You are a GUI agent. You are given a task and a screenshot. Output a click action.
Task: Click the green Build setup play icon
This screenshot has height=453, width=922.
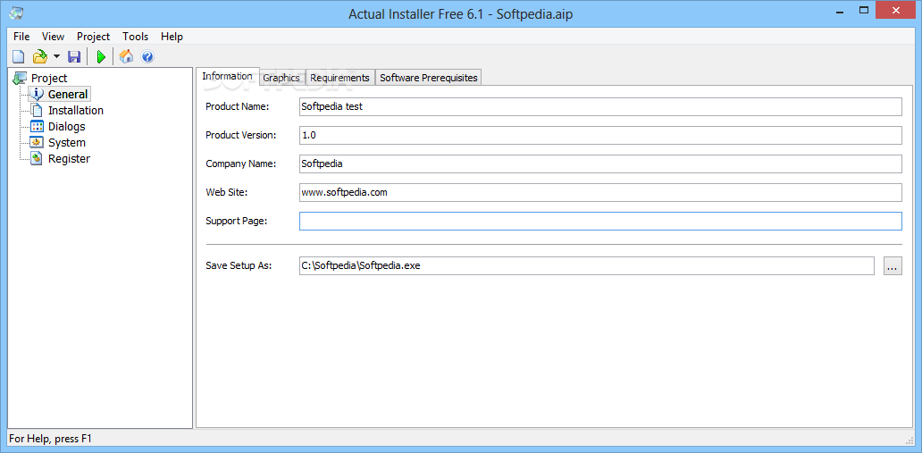tap(101, 57)
